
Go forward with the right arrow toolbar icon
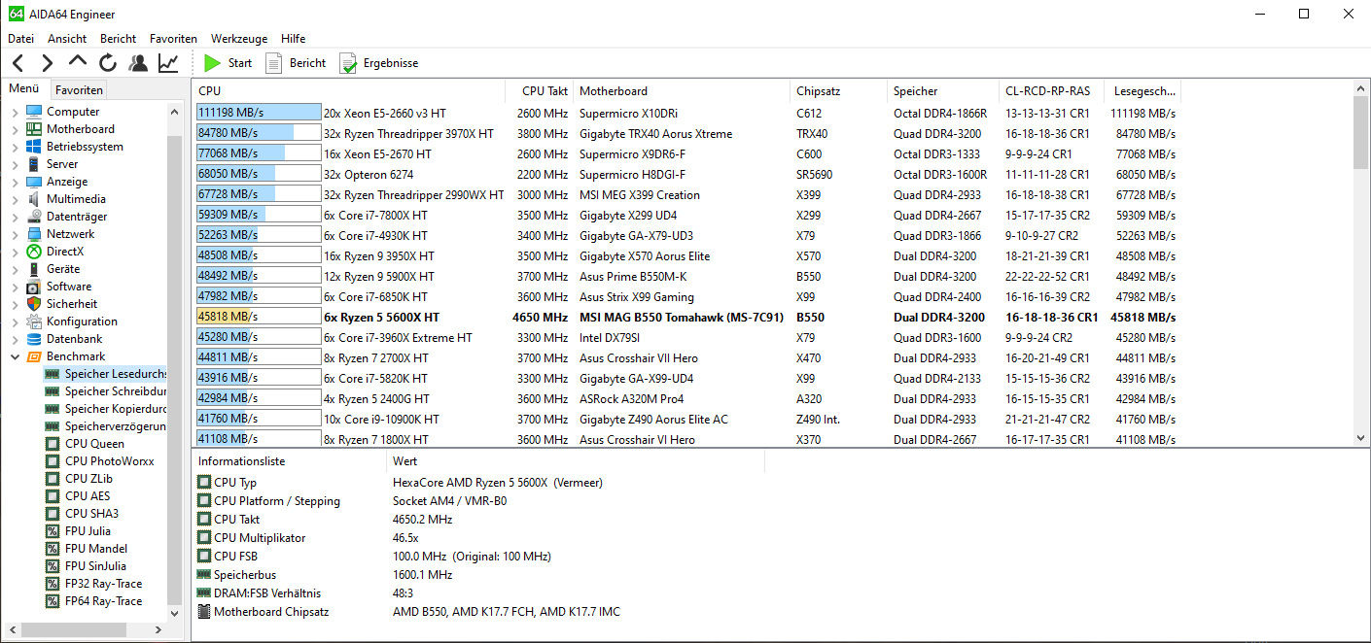(48, 63)
